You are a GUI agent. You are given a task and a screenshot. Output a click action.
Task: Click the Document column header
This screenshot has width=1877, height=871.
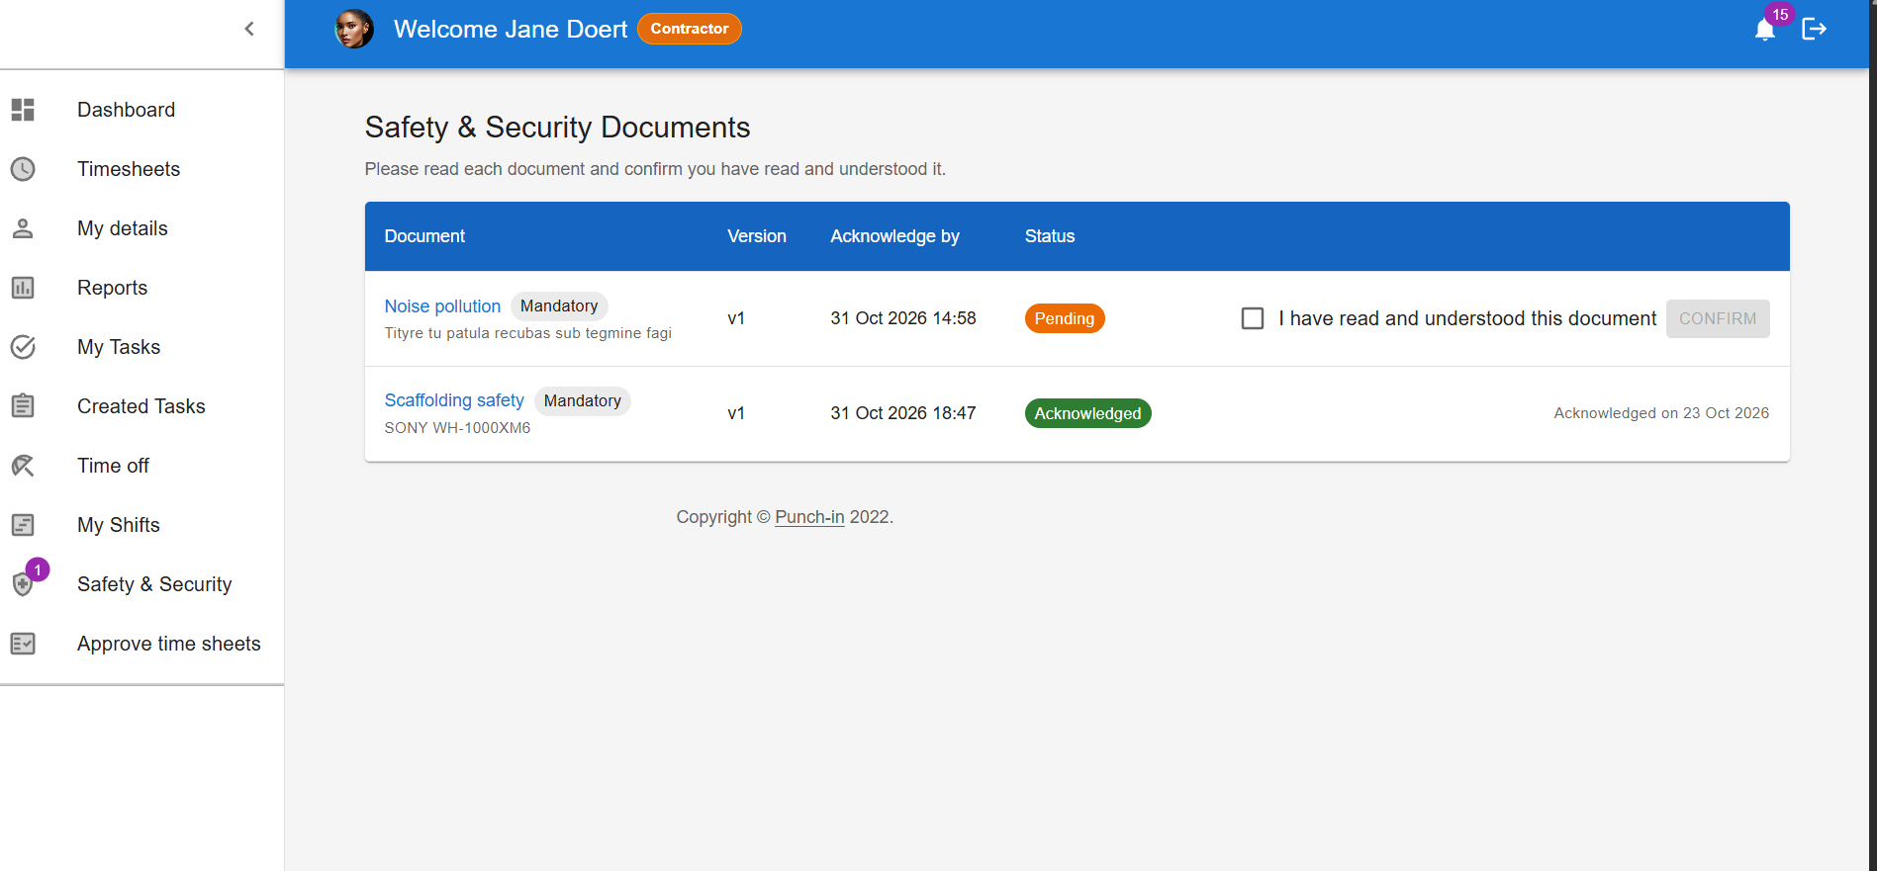[x=424, y=236]
